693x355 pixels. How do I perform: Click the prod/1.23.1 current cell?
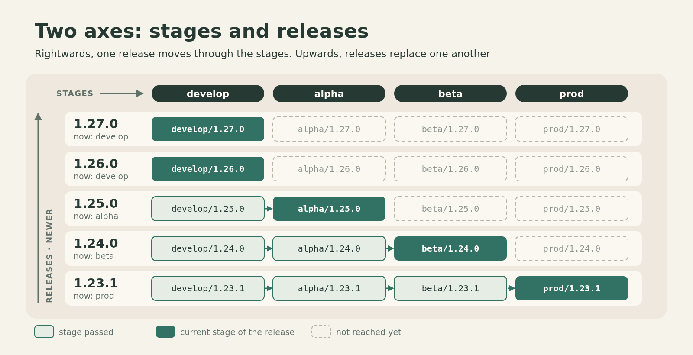tap(572, 288)
